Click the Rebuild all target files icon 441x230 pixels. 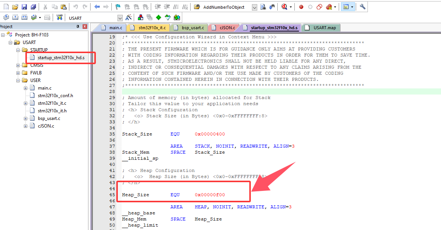[24, 17]
